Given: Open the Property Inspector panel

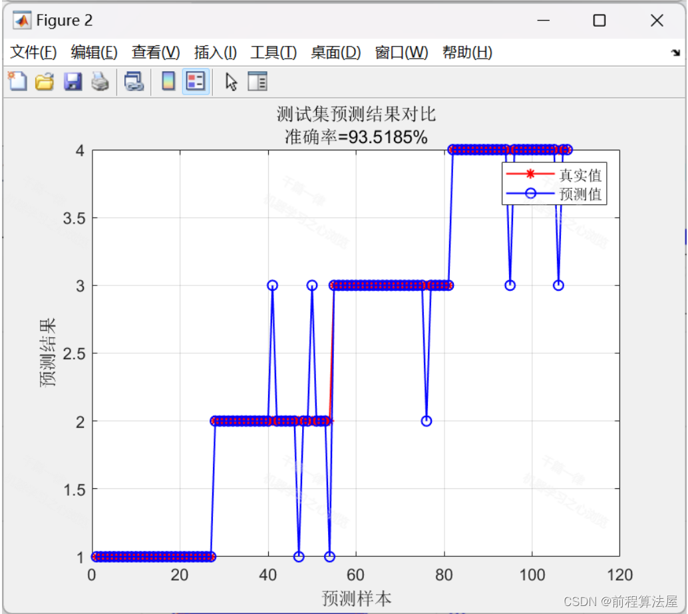Looking at the screenshot, I should (x=258, y=80).
